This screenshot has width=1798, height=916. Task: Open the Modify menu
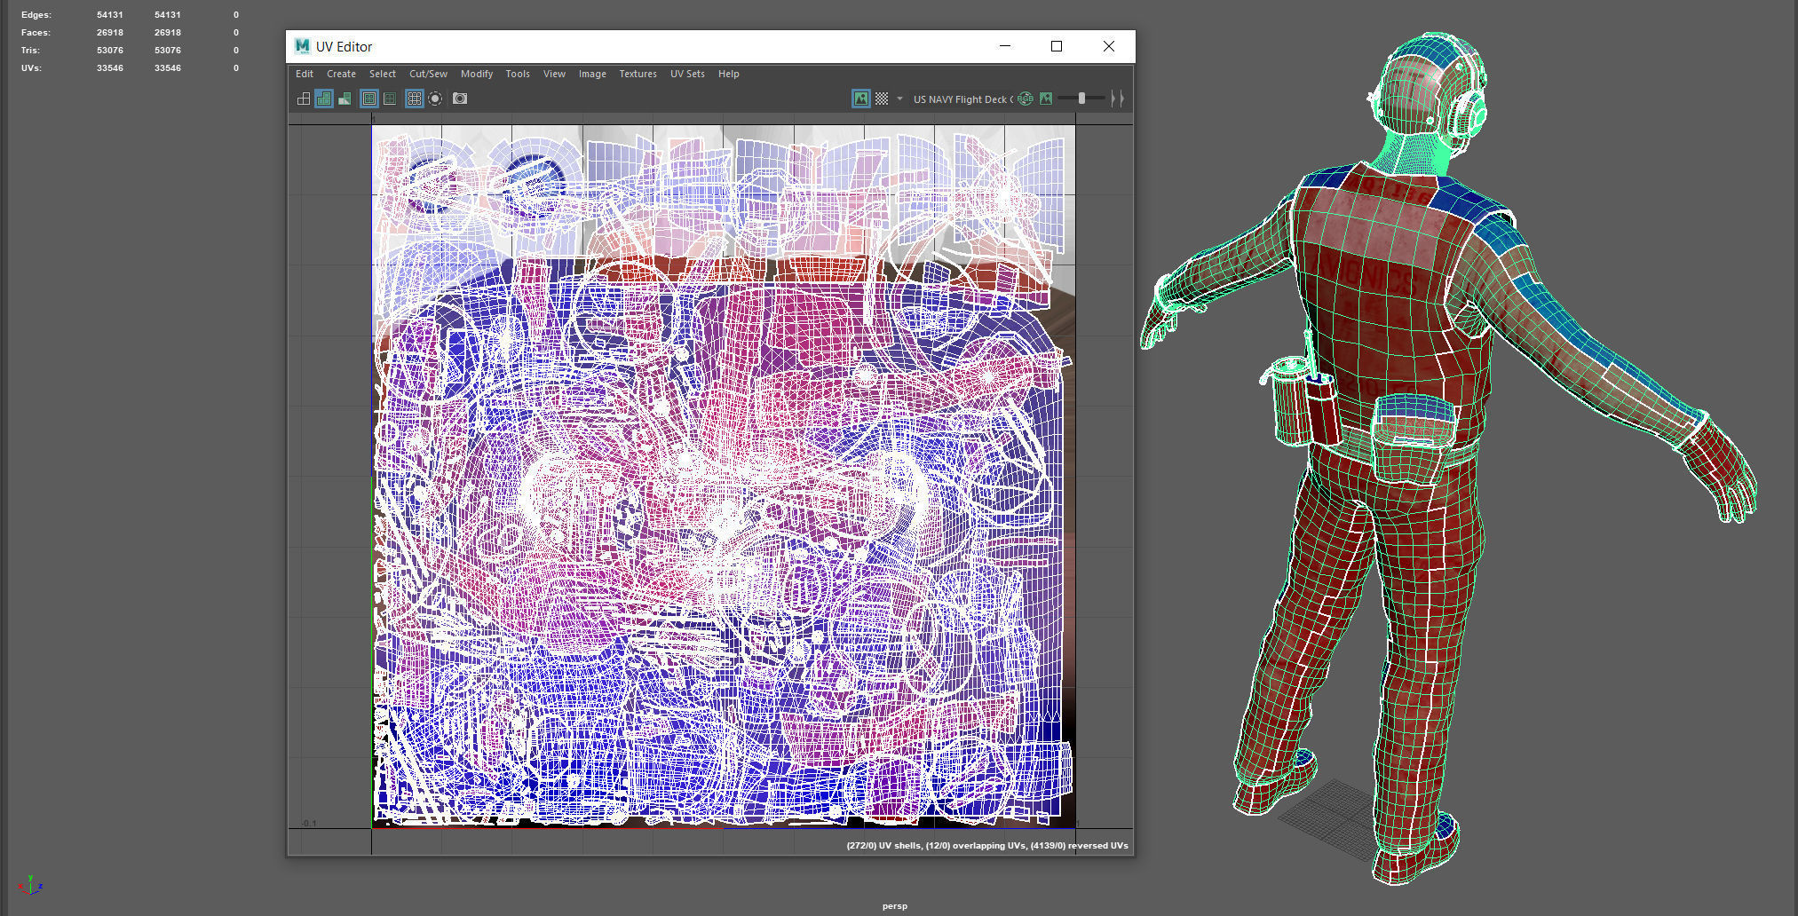[x=477, y=74]
